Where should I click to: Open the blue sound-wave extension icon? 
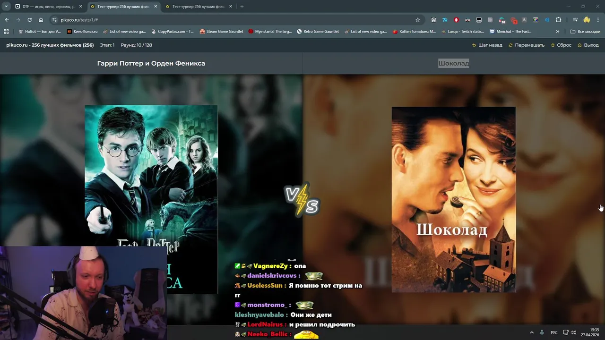point(547,20)
